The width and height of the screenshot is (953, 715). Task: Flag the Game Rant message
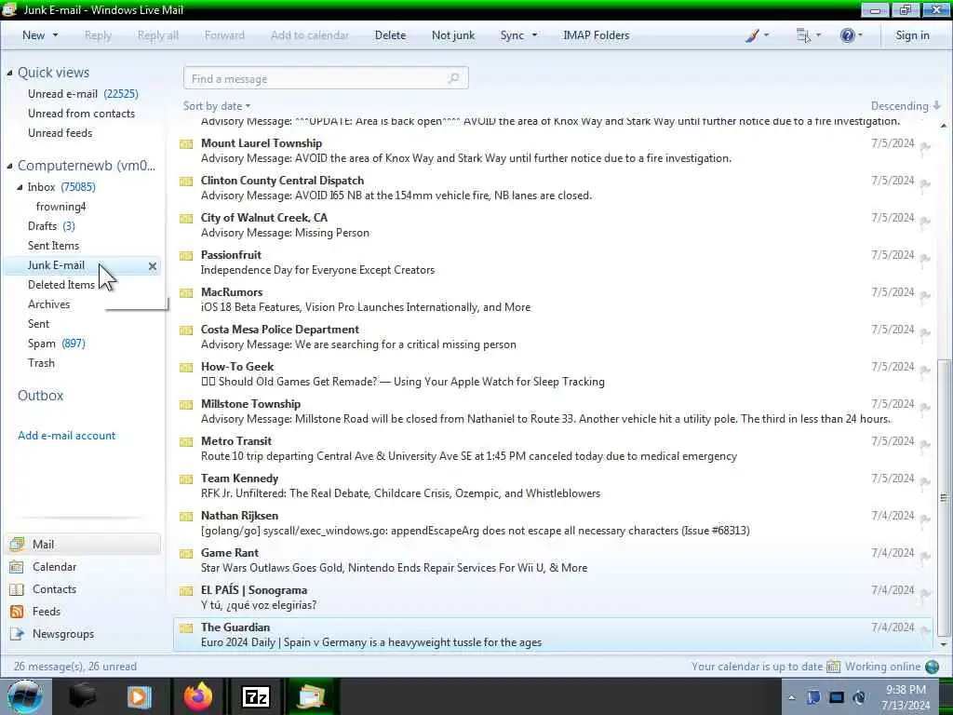click(x=924, y=557)
